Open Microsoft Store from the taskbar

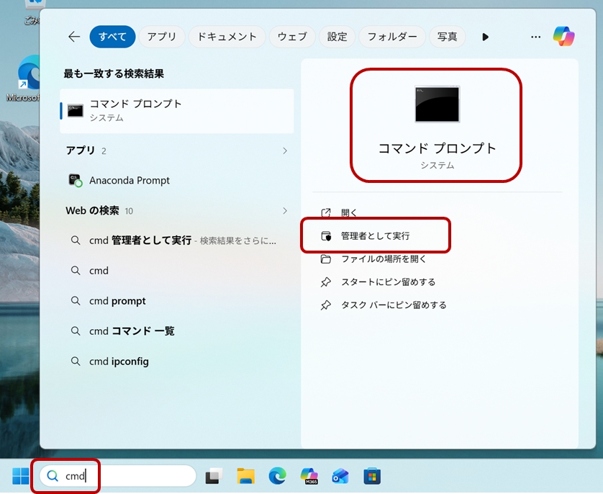pyautogui.click(x=371, y=476)
